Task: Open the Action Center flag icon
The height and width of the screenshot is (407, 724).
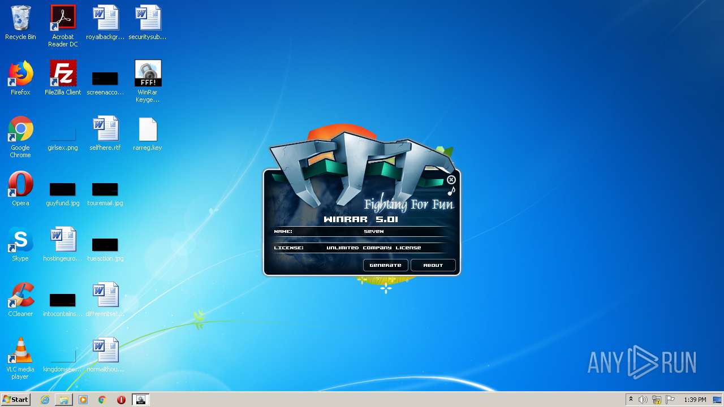Action: coord(670,400)
